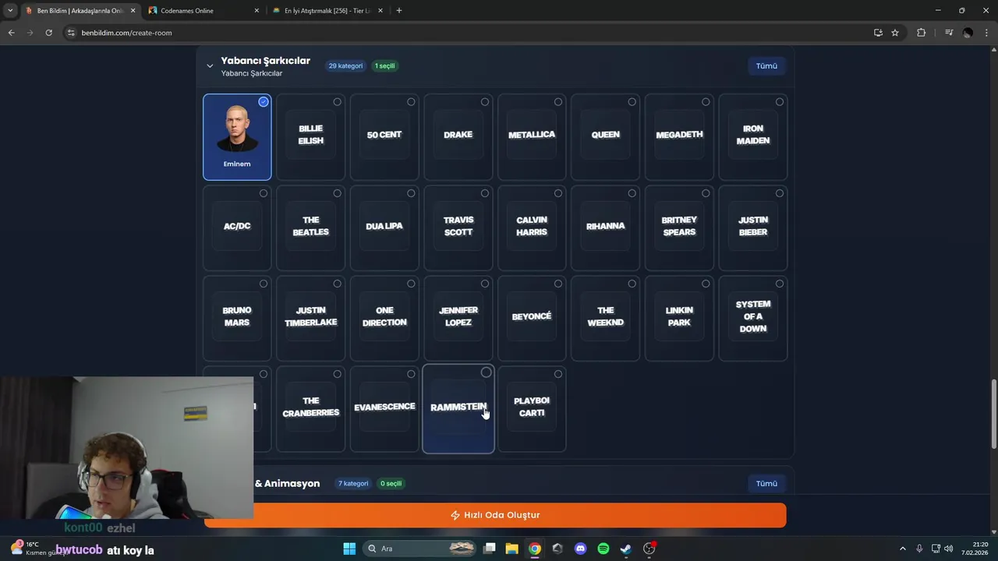This screenshot has height=561, width=998.
Task: Open the tab search dropdown arrow
Action: point(10,11)
